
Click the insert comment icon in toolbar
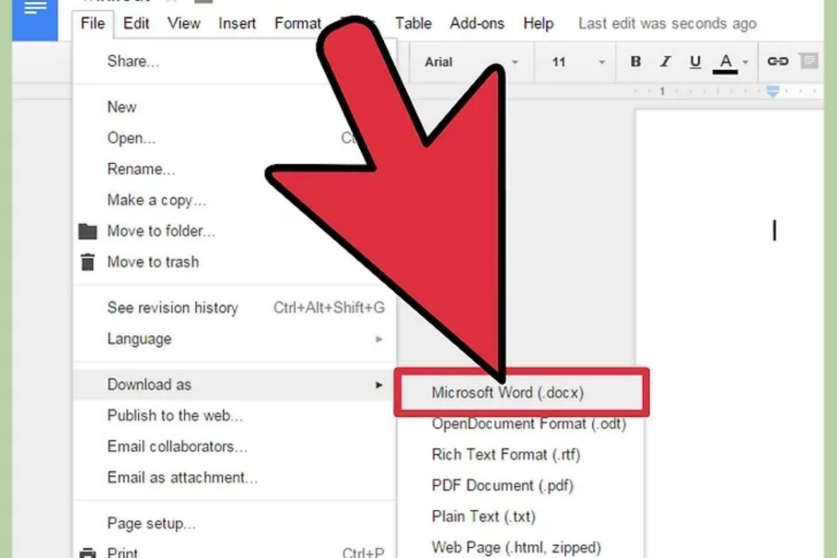tap(810, 61)
